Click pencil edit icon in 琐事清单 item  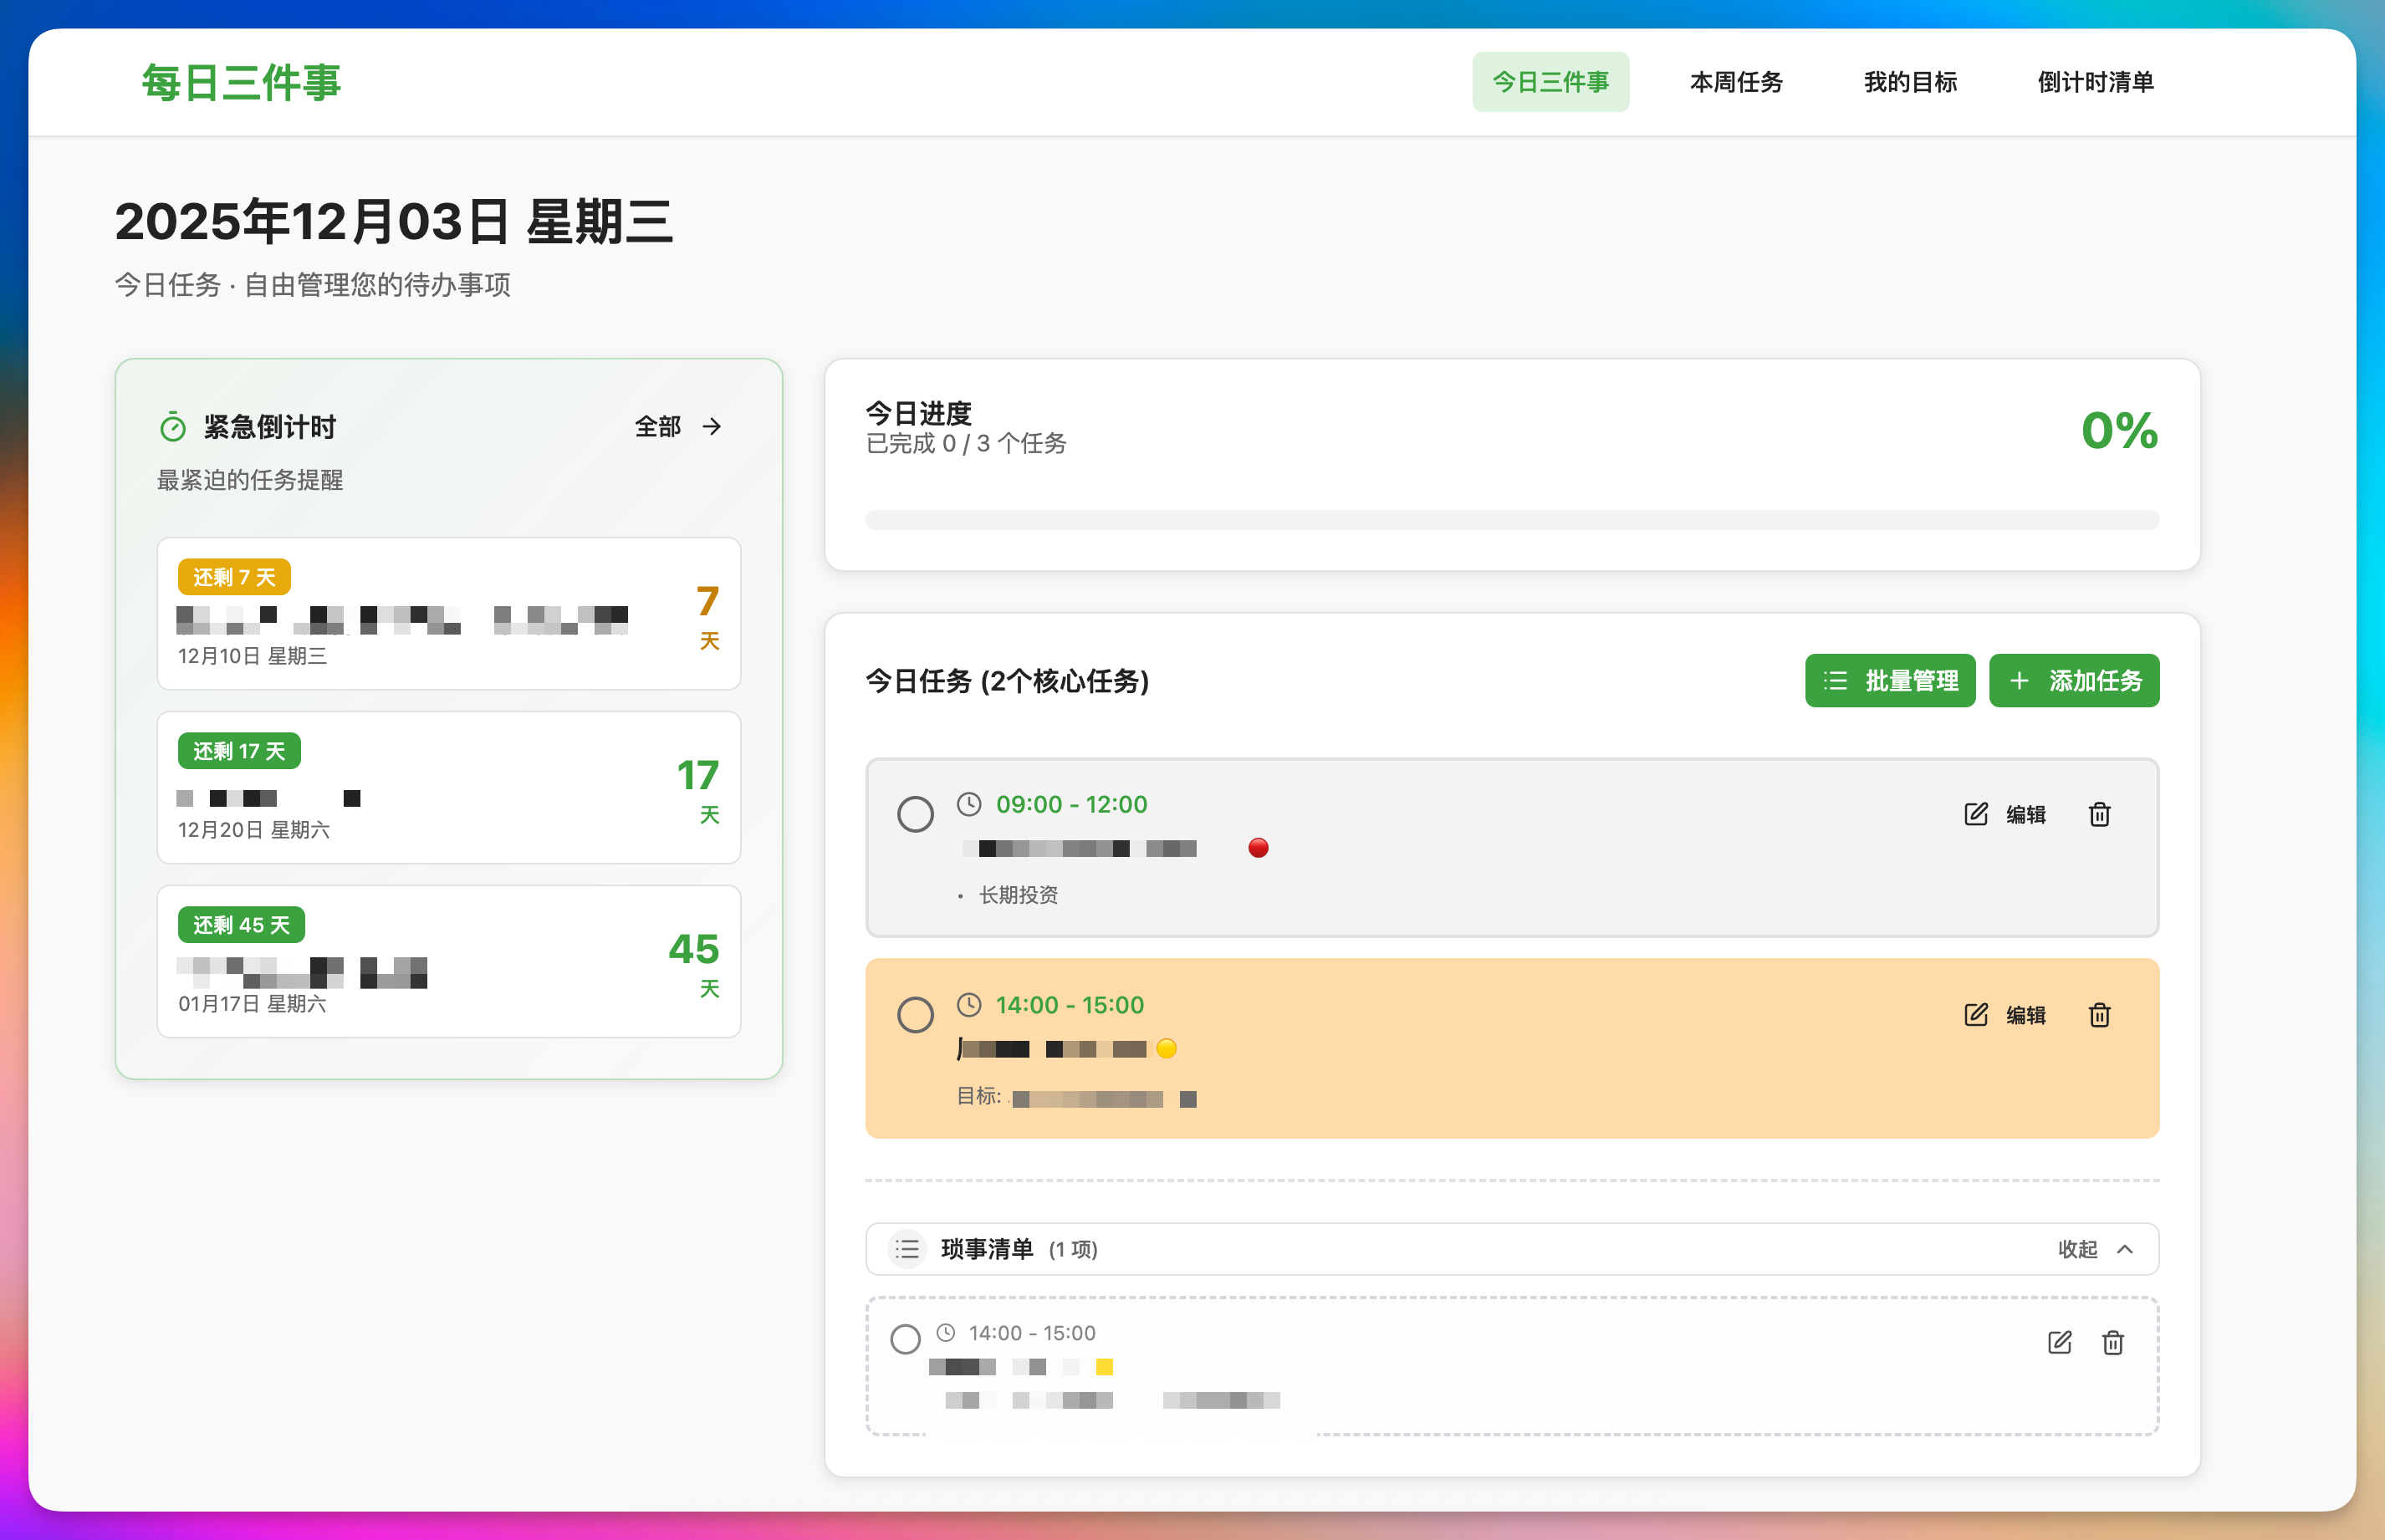point(2059,1342)
